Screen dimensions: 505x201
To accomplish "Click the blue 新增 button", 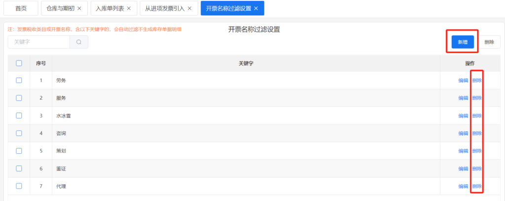I will tap(463, 42).
